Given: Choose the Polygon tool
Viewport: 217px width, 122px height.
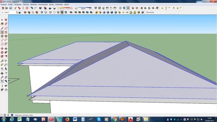Looking at the screenshot, I should point(6,36).
